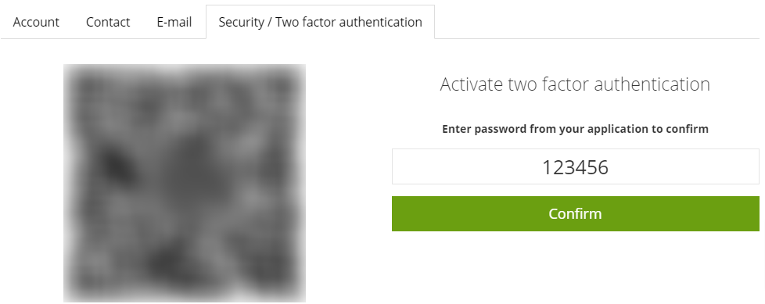Place cursor in the 123456 code field
This screenshot has width=765, height=304.
pos(575,166)
